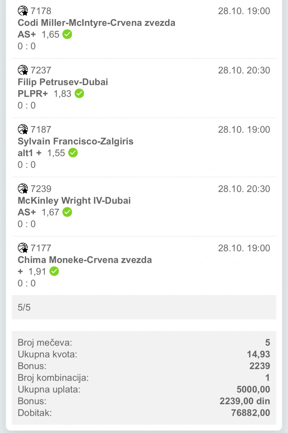288x433 pixels.
Task: Click basketball icon next to code 7239
Action: [x=23, y=189]
